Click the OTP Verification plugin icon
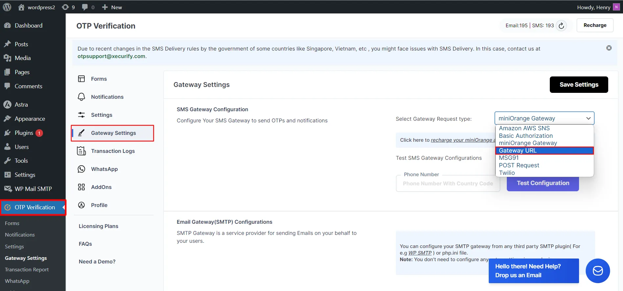The height and width of the screenshot is (291, 623). [x=8, y=207]
